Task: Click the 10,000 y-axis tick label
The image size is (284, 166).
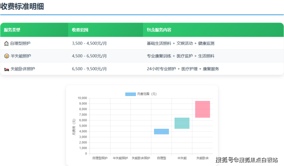Action: point(81,98)
